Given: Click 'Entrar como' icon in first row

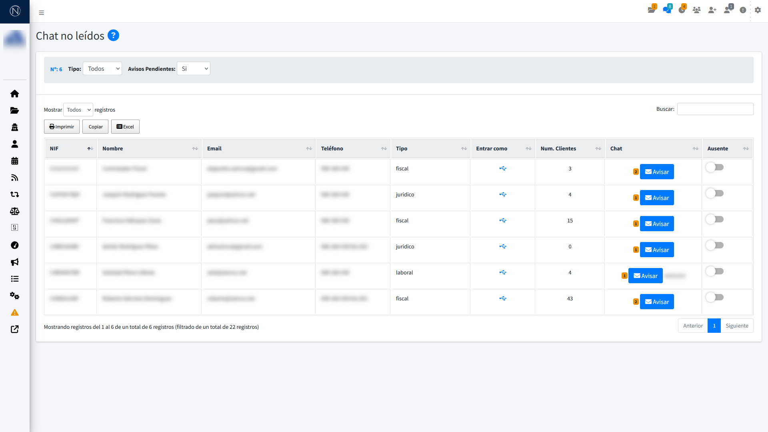Looking at the screenshot, I should pos(503,168).
